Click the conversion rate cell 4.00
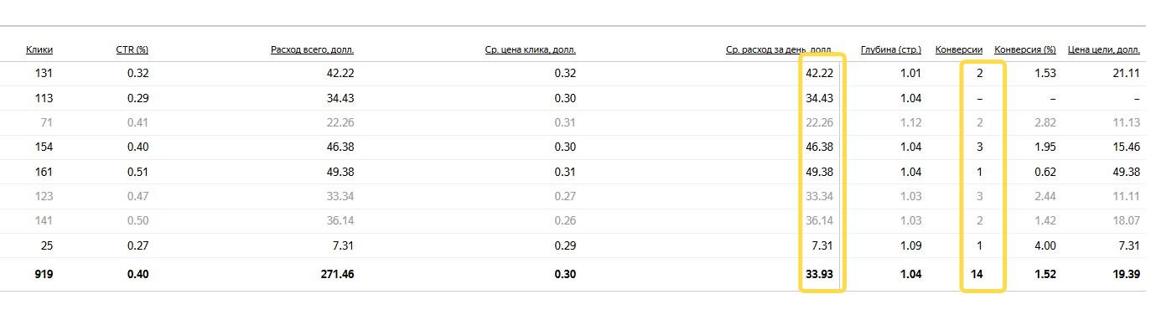Image resolution: width=1151 pixels, height=315 pixels. click(1045, 245)
